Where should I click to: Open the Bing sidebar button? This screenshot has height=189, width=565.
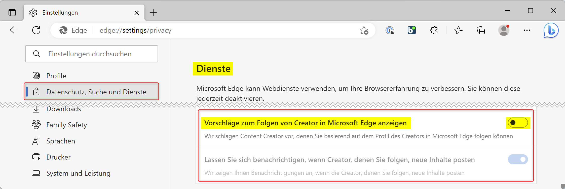pyautogui.click(x=551, y=30)
